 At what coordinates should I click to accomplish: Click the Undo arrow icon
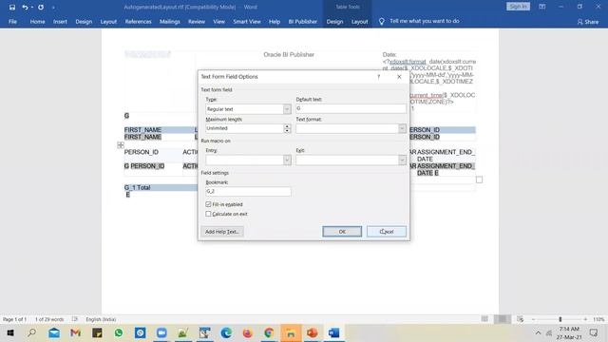(x=25, y=7)
